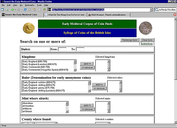Select al-Andalus in the Mint list
177x128 pixels.
coord(28,106)
